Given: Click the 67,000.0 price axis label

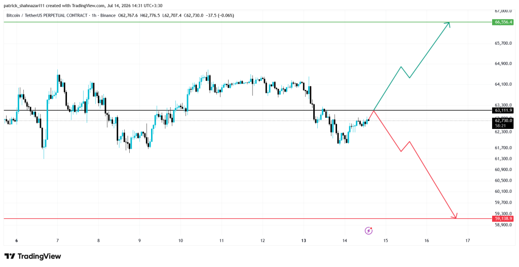Looking at the screenshot, I should click(503, 11).
